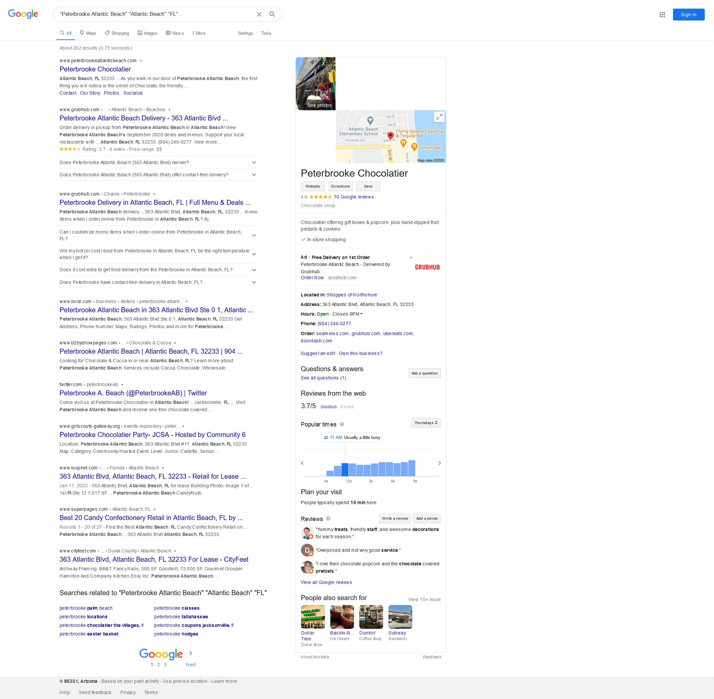
Task: Open the See photos thumbnail
Action: [x=316, y=84]
